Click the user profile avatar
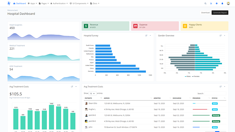The image size is (235, 132). click(228, 4)
